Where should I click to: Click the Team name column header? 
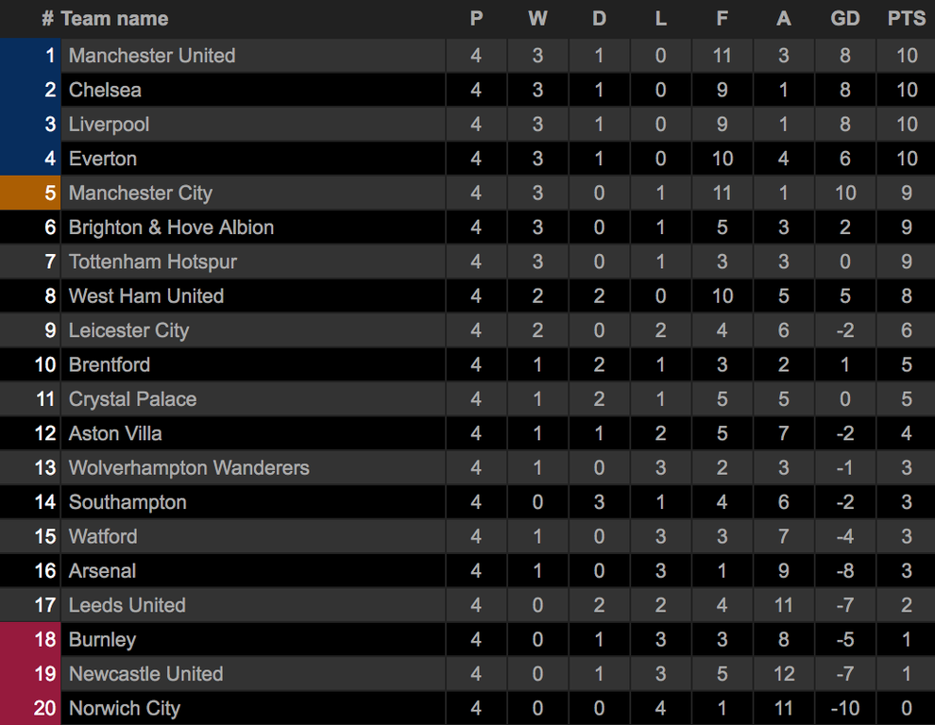click(x=114, y=19)
